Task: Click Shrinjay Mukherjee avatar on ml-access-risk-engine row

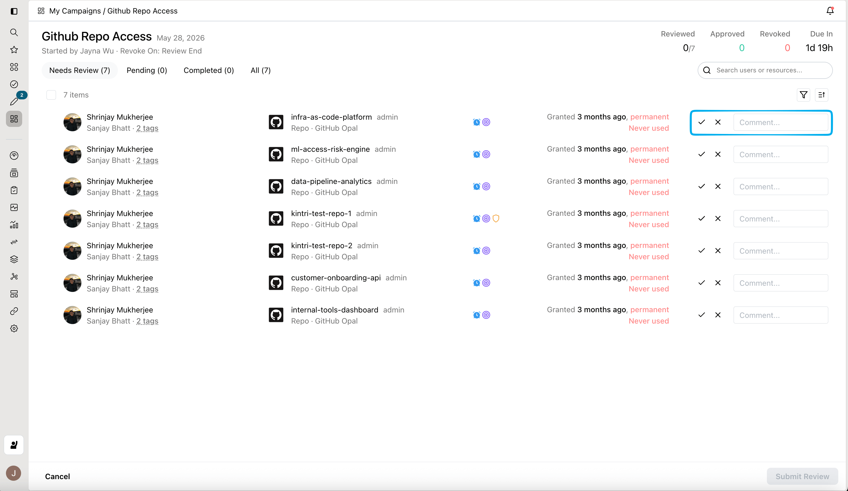Action: pyautogui.click(x=72, y=154)
